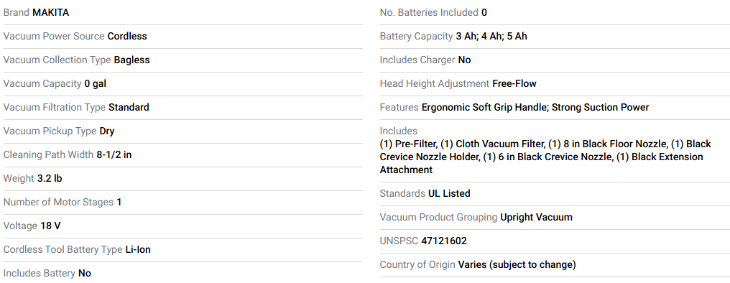Click the 8-1/2 in cleaning path width
The image size is (730, 283).
[114, 155]
